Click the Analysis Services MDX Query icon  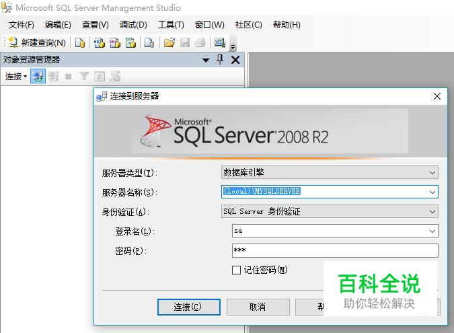pos(100,42)
